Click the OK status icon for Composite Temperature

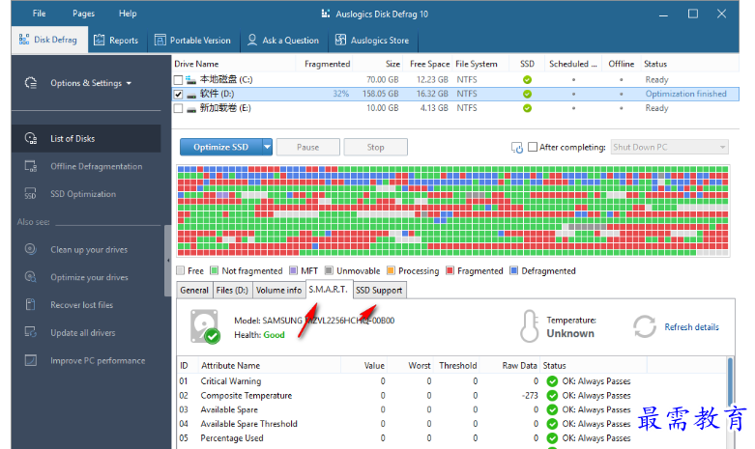tap(552, 396)
